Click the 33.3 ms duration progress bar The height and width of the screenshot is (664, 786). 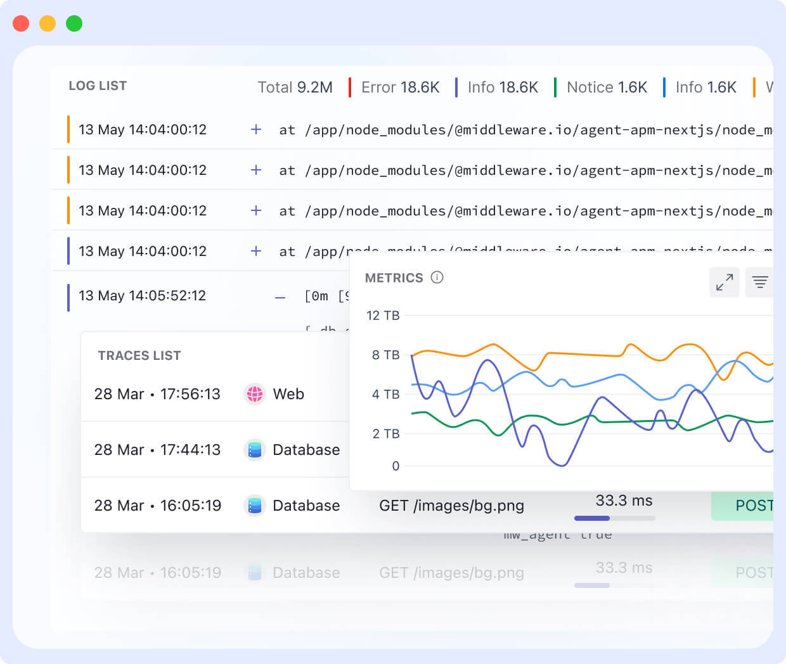tap(614, 518)
